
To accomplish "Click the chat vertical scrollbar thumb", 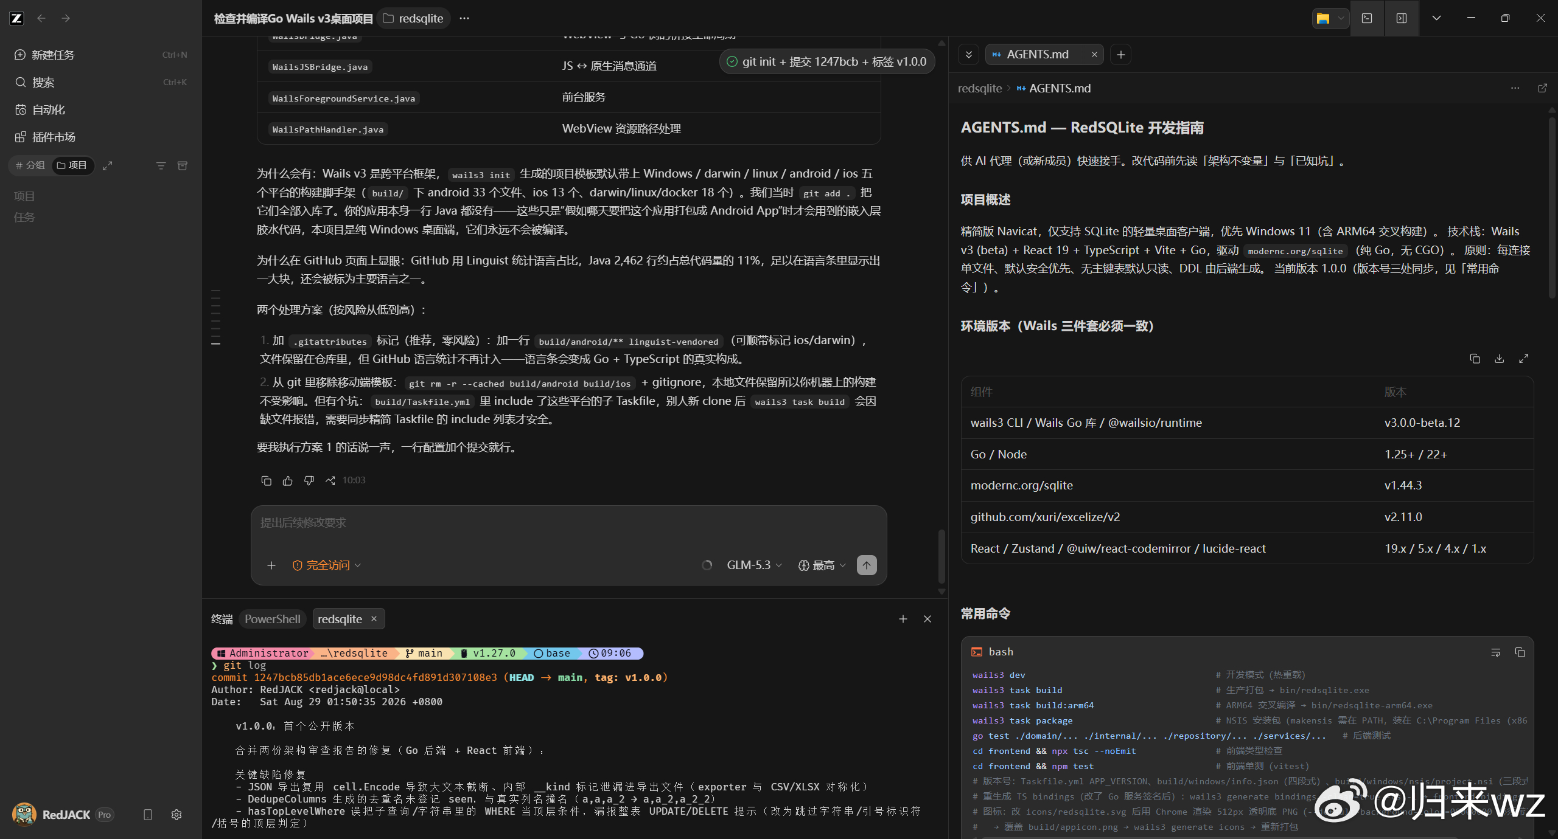I will pyautogui.click(x=941, y=556).
